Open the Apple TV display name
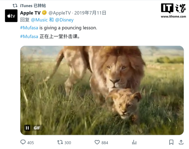The image size is (189, 149). click(30, 13)
